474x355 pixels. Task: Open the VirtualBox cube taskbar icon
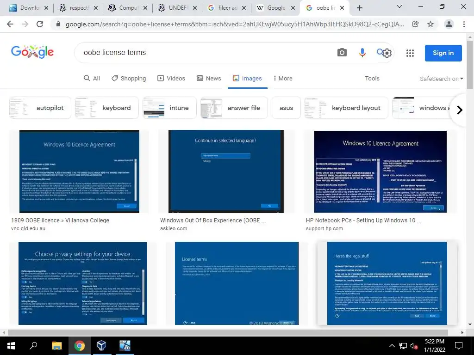click(101, 346)
